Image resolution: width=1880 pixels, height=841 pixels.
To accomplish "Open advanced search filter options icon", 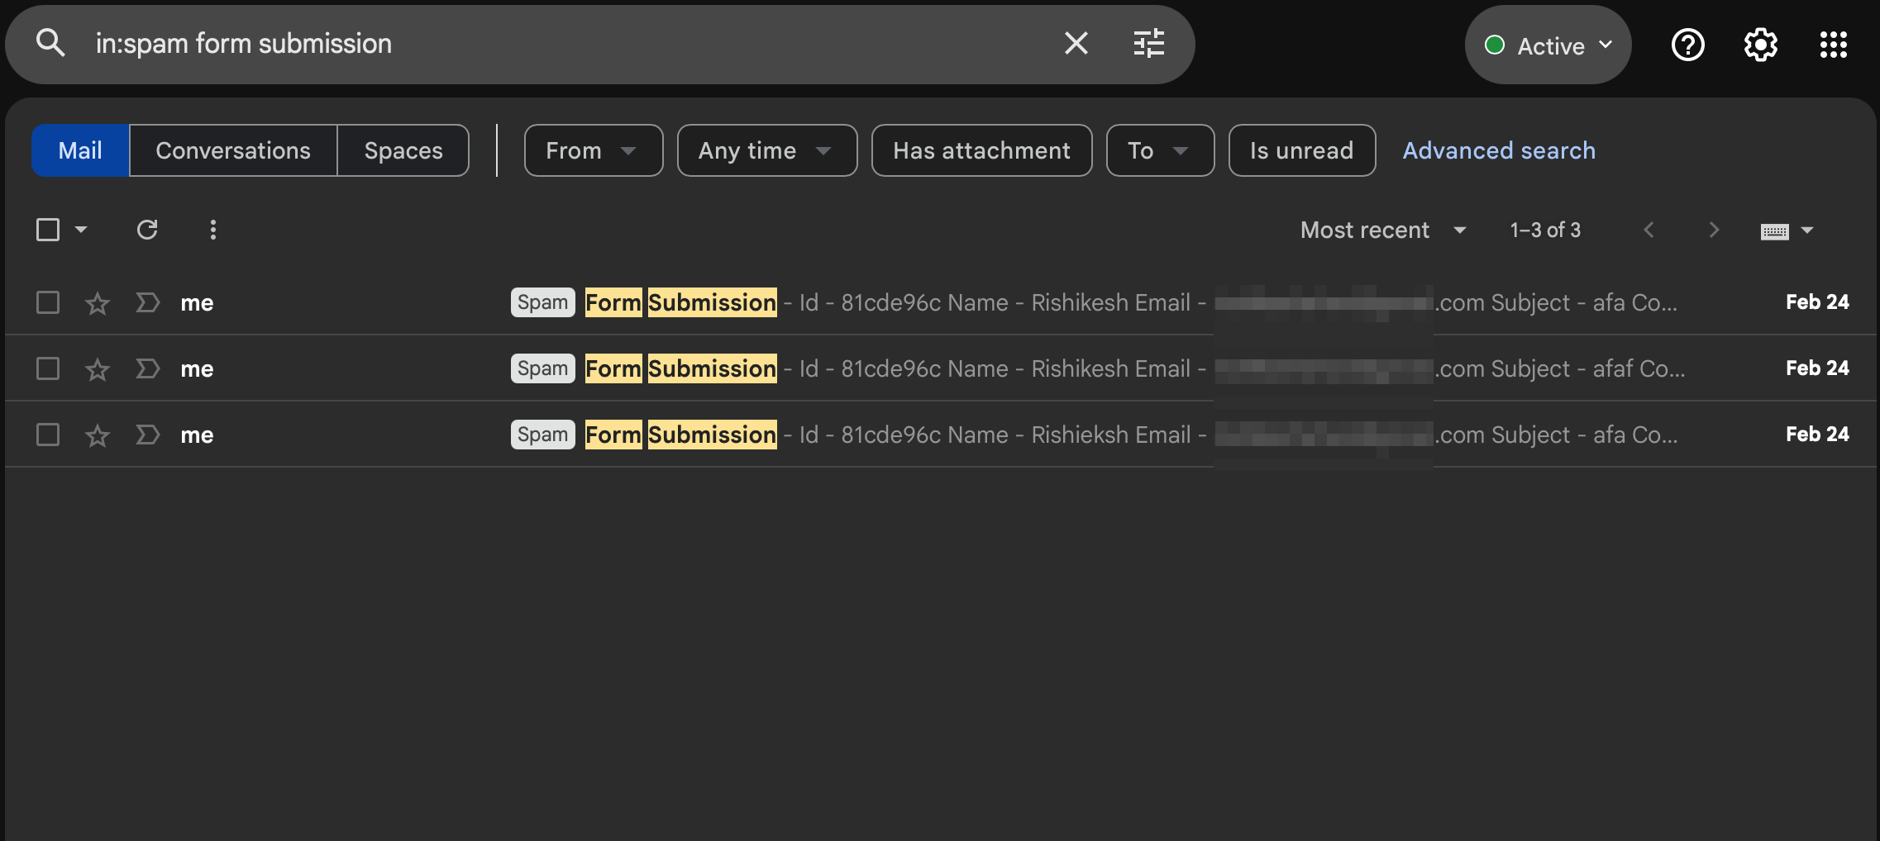I will click(1149, 43).
